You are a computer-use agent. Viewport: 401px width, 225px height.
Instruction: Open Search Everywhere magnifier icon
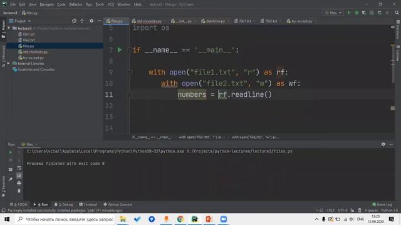(397, 12)
